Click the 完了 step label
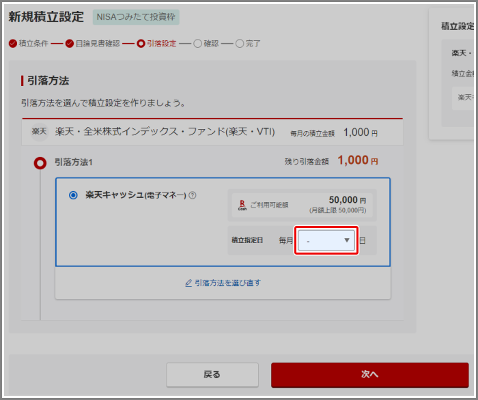The image size is (478, 400). pos(253,44)
